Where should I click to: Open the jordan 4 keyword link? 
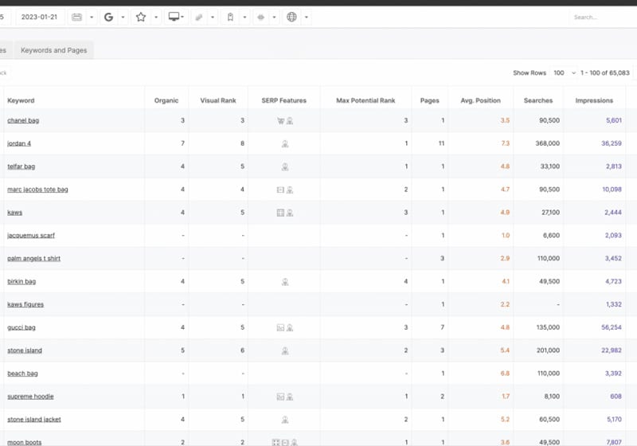point(19,143)
